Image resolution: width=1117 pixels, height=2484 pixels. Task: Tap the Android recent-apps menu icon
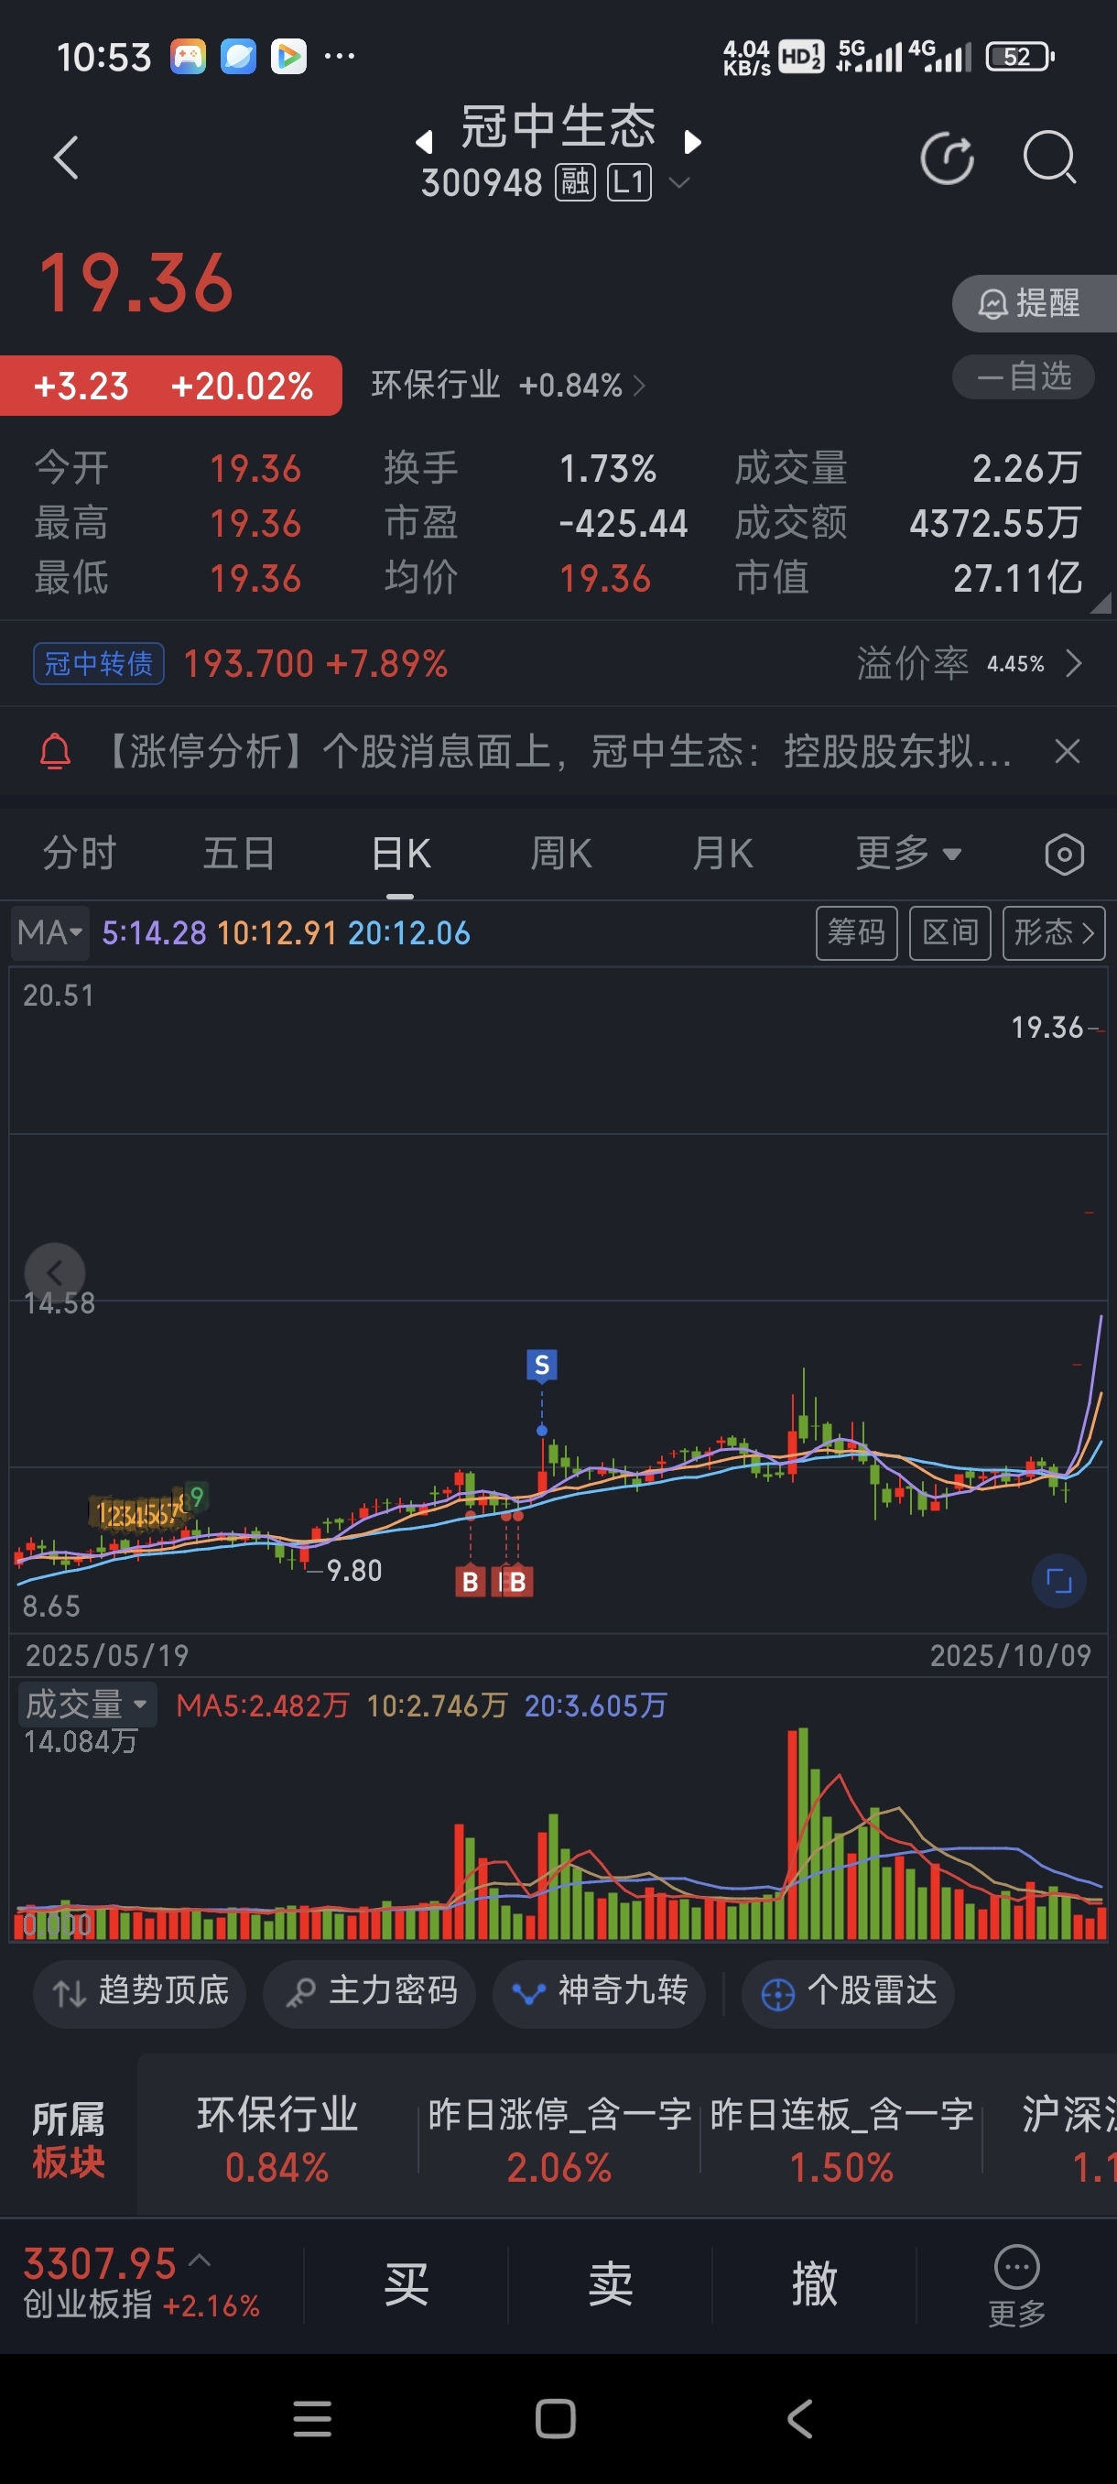312,2418
